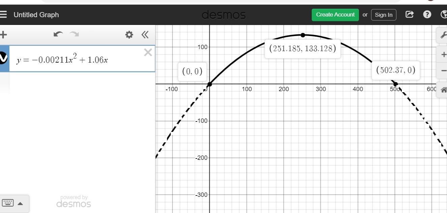Reset graph to default home view
The image size is (447, 213).
tap(443, 90)
